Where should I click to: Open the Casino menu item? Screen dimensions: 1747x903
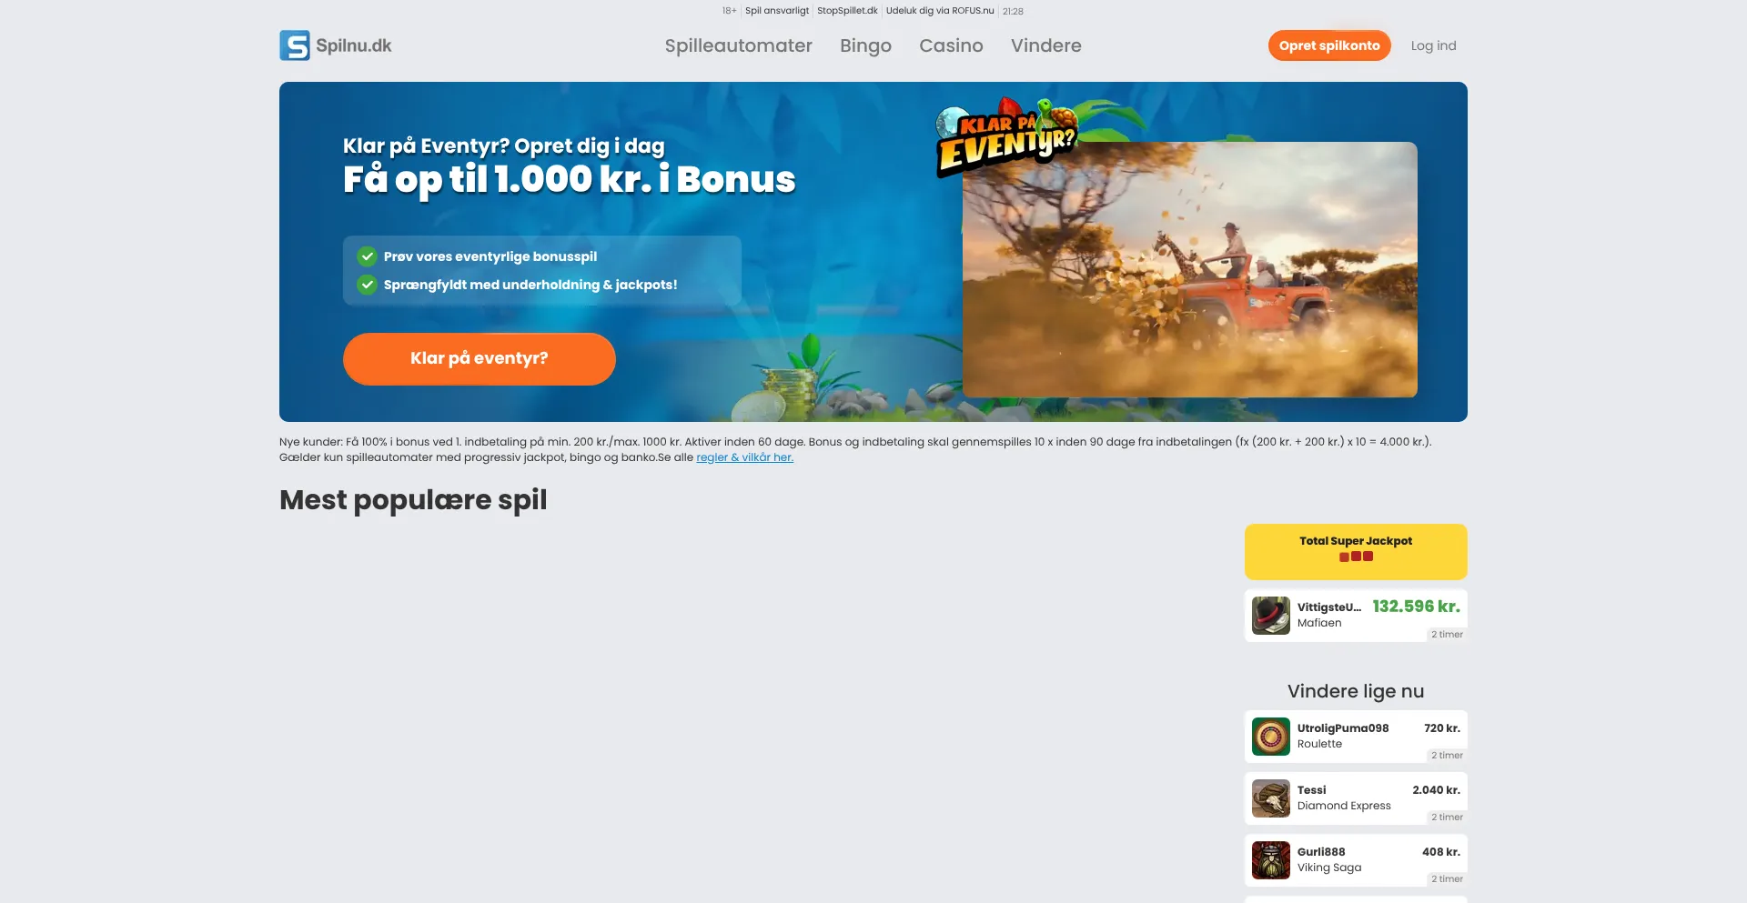point(951,45)
